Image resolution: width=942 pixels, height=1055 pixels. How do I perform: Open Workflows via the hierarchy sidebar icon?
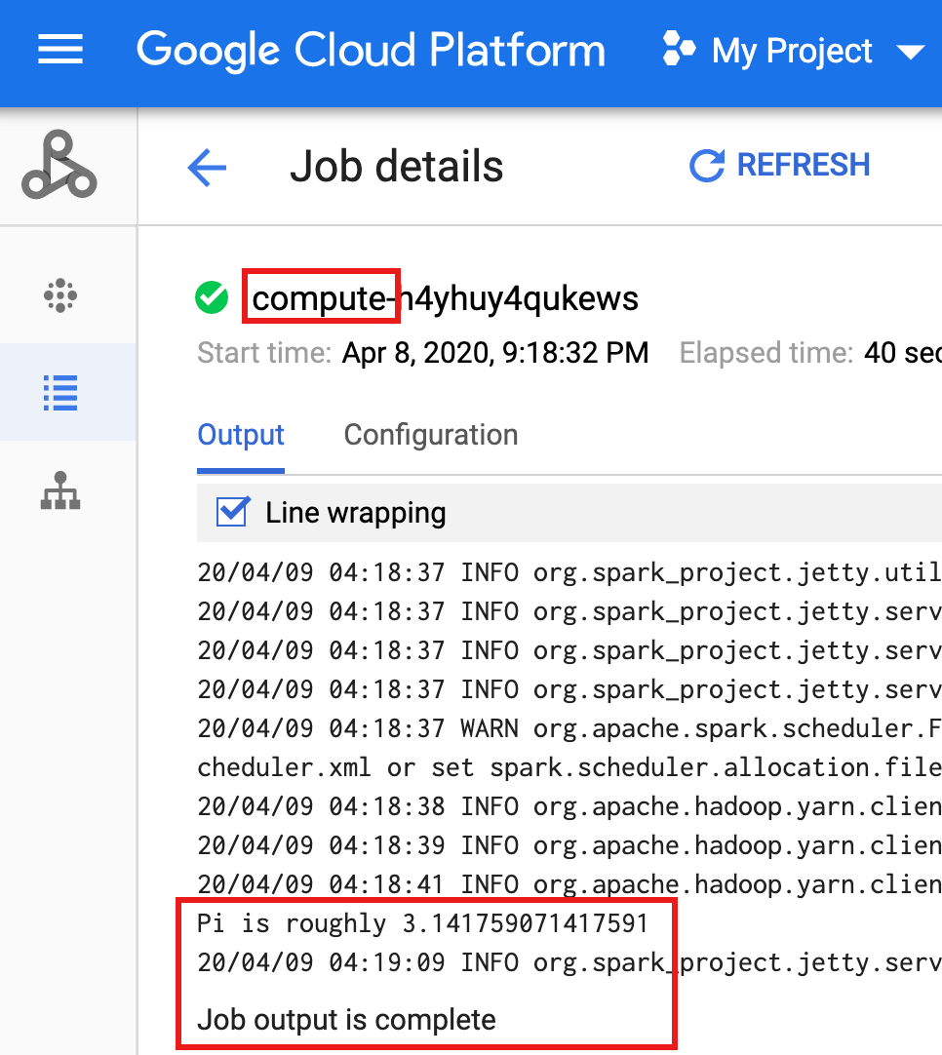pos(60,491)
